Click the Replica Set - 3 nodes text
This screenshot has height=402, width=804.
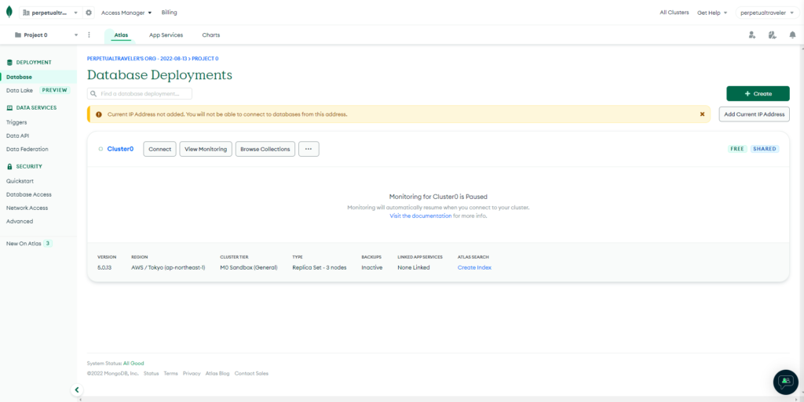point(319,267)
